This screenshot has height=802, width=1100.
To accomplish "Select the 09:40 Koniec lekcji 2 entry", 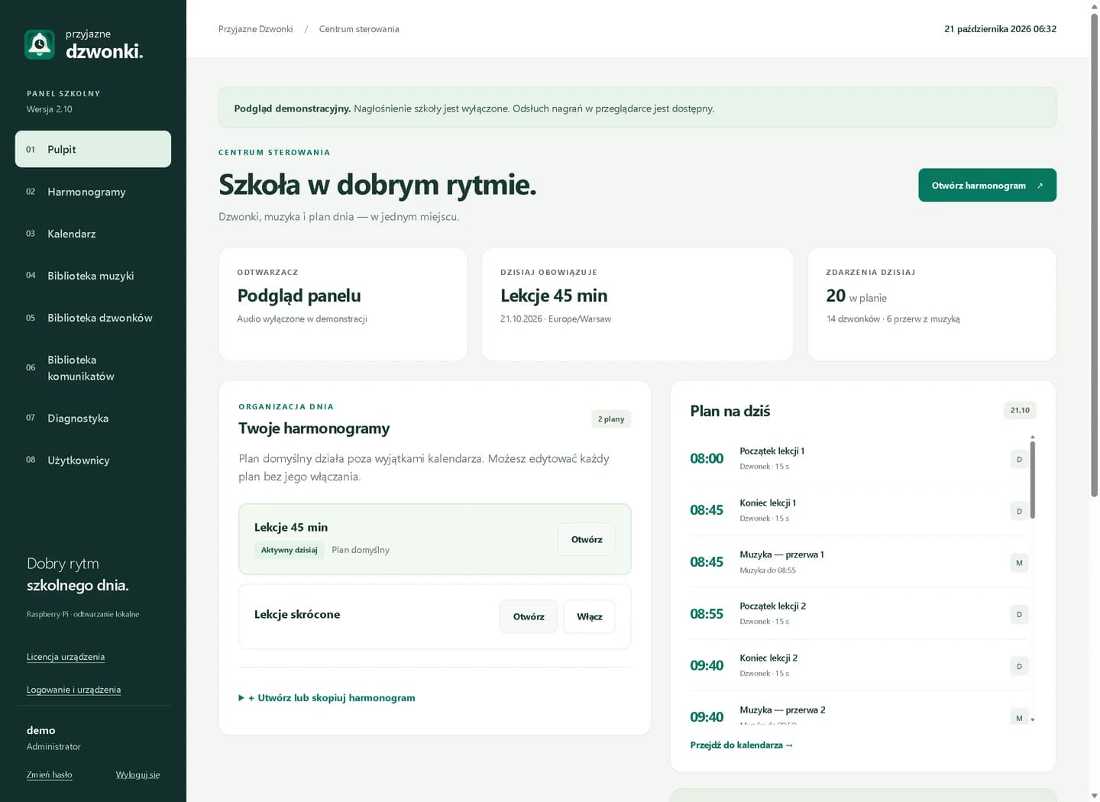I will [x=859, y=665].
